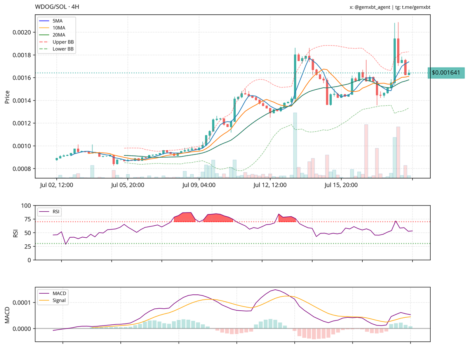Screen dimensions: 466x348
Task: Click the Jul 05, 20:00 axis label
Action: (127, 185)
